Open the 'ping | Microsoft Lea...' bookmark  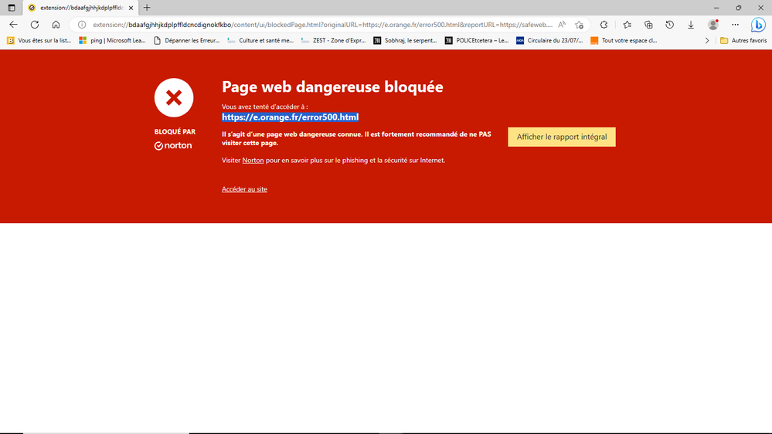[x=112, y=40]
